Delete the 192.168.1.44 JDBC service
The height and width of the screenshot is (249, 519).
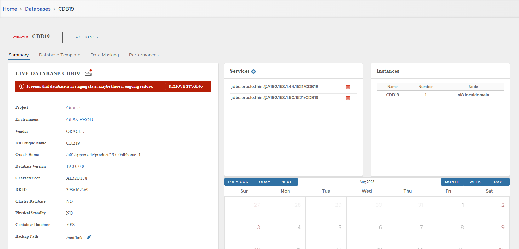point(348,87)
